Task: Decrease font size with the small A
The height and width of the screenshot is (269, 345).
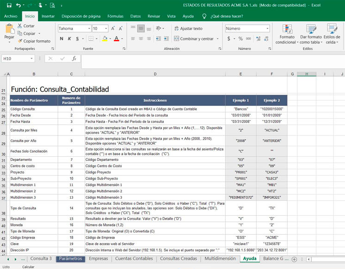Action: (x=120, y=28)
